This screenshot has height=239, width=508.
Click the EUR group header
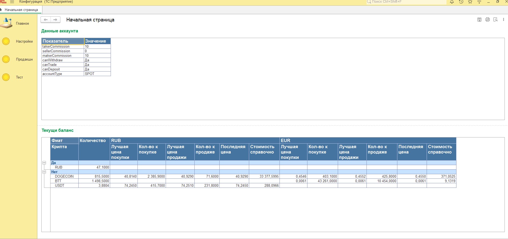[368, 141]
